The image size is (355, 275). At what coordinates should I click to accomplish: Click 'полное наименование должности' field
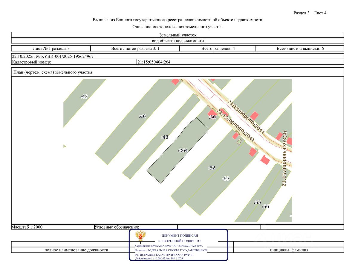click(x=76, y=250)
